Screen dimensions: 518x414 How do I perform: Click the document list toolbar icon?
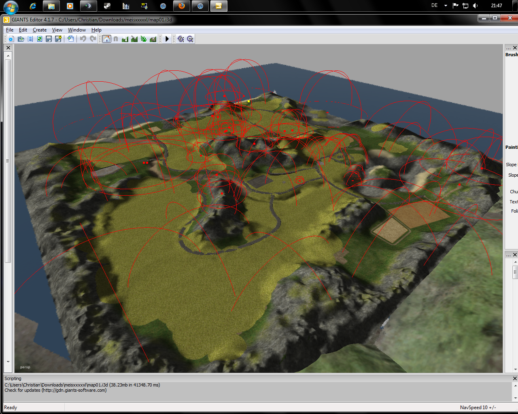click(x=30, y=39)
